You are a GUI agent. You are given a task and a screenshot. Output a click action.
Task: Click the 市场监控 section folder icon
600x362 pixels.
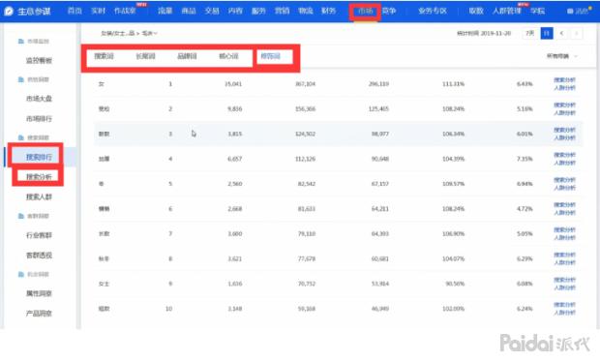(x=21, y=41)
